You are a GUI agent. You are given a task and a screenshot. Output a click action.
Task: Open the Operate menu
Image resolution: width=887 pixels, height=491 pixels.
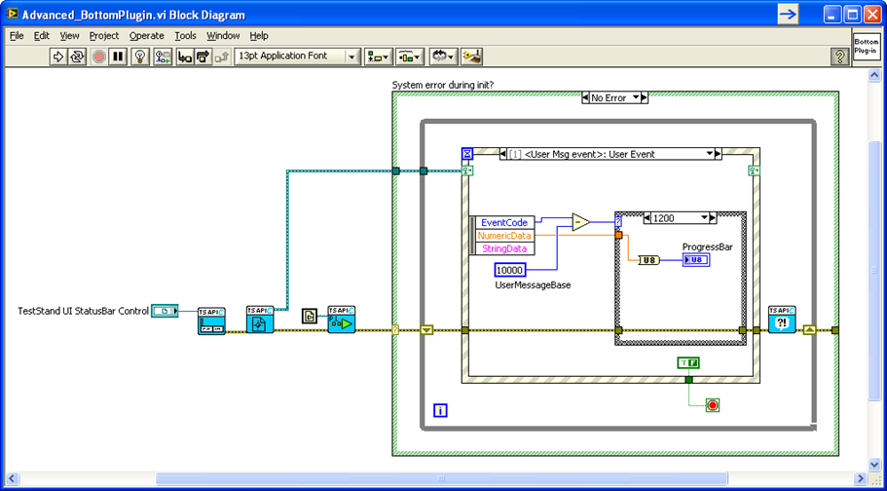tap(146, 36)
